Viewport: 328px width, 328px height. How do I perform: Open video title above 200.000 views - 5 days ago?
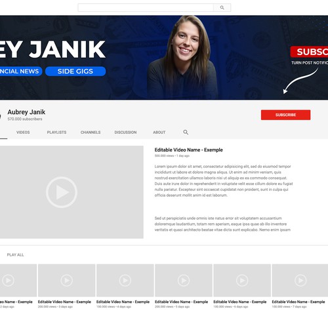182,302
